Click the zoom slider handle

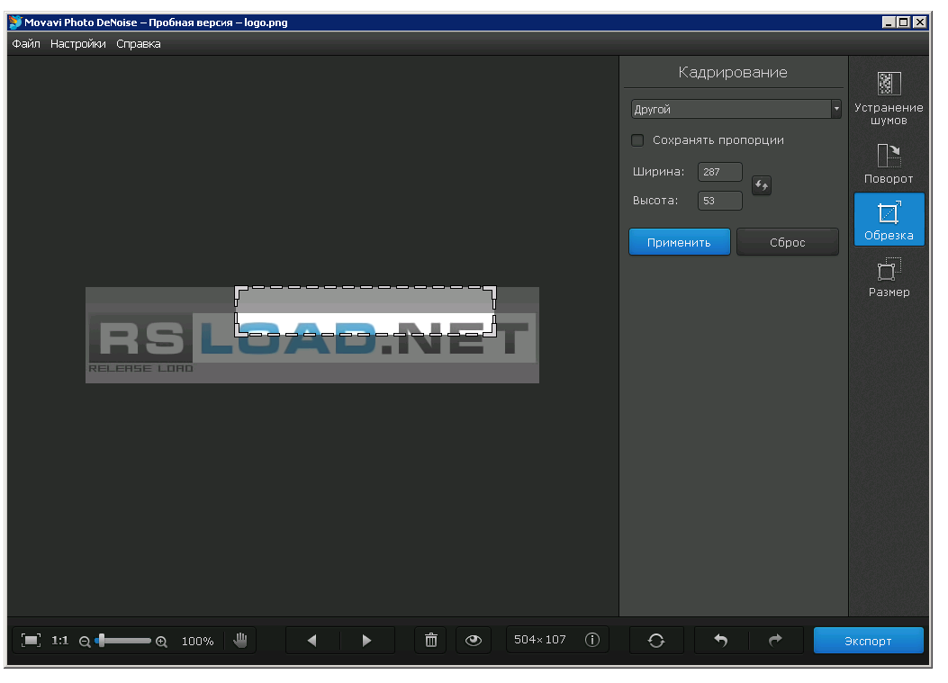point(102,640)
